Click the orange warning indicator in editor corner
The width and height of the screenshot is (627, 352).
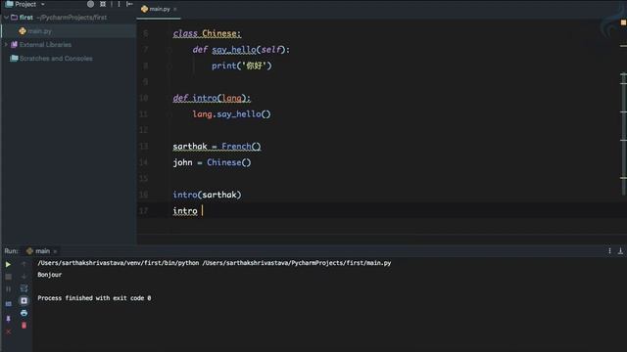coord(623,22)
